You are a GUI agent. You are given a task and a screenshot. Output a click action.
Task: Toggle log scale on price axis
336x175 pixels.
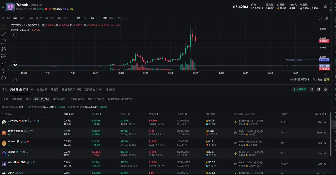click(320, 80)
